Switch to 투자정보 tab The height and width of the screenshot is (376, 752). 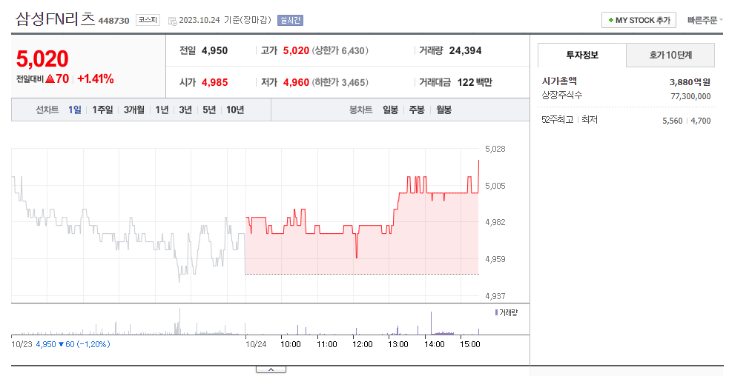click(581, 55)
